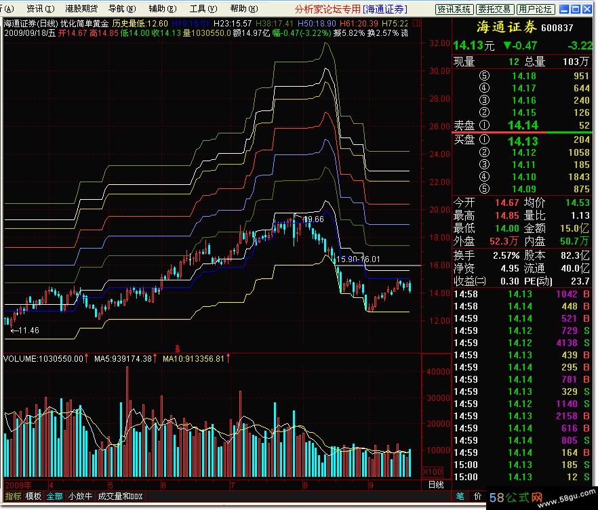Open the 帮助(H) menu

tap(244, 8)
